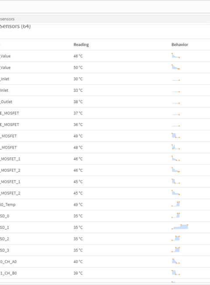This screenshot has height=285, width=210.
Task: Select the 30 °C reading in the _Inlet row
Action: pos(78,79)
